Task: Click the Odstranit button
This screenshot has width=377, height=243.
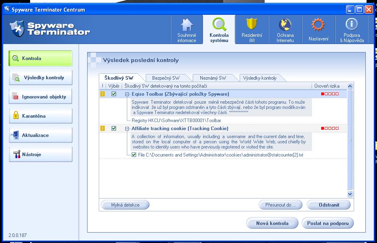Action: (329, 205)
